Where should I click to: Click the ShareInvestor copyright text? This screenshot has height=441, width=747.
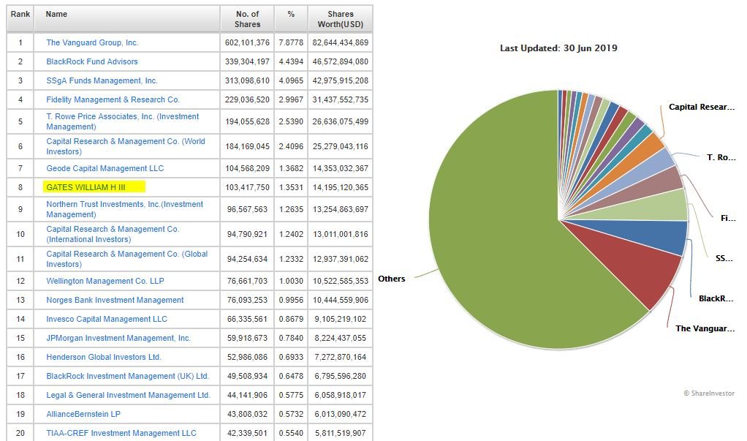pos(708,393)
